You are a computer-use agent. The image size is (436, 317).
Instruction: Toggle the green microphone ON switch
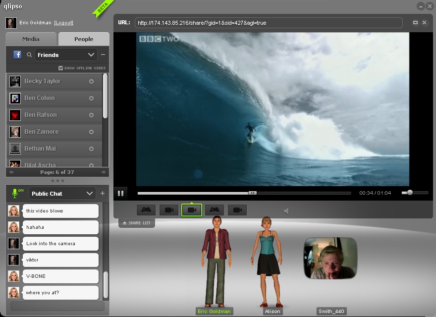[x=17, y=193]
